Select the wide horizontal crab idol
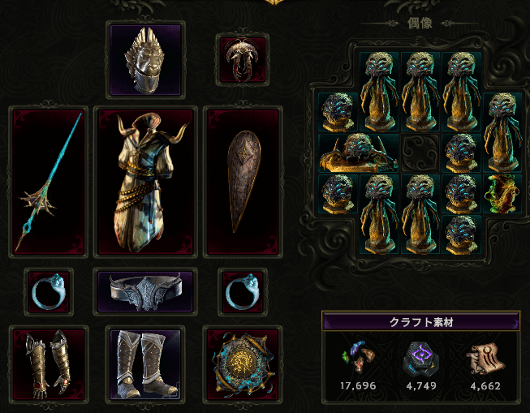Image resolution: width=530 pixels, height=413 pixels. click(359, 153)
